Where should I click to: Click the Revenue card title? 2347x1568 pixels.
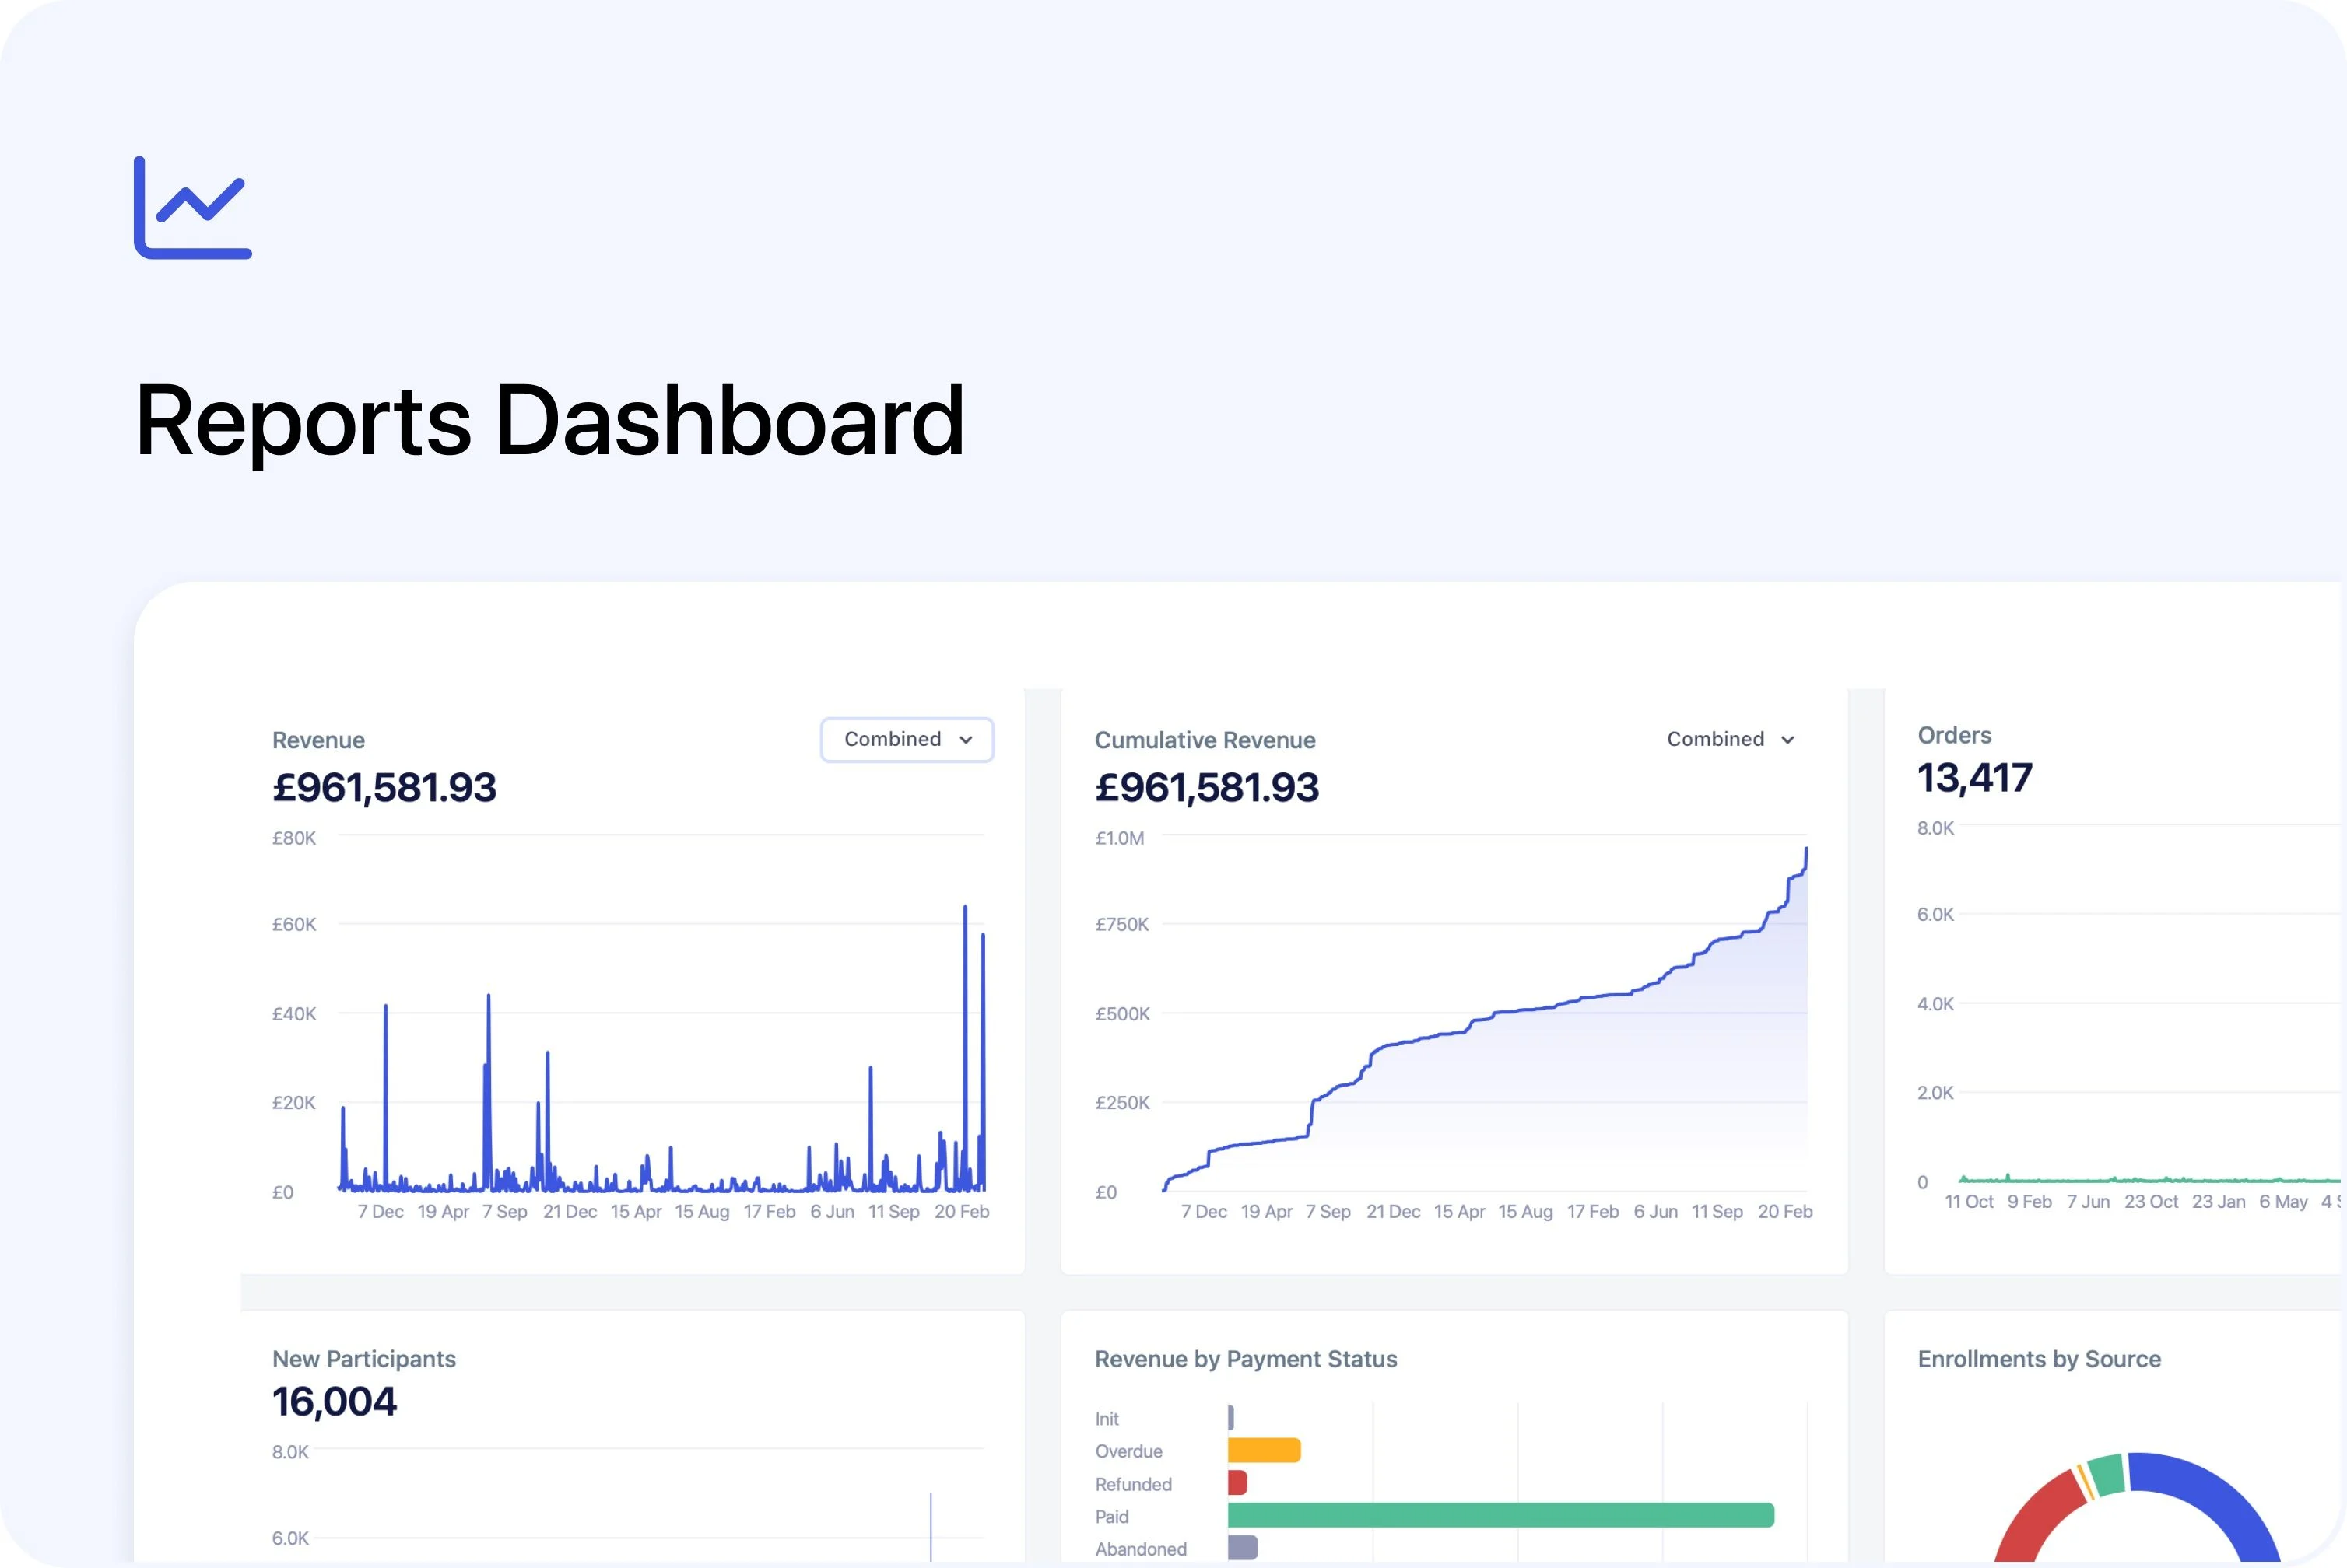point(318,740)
